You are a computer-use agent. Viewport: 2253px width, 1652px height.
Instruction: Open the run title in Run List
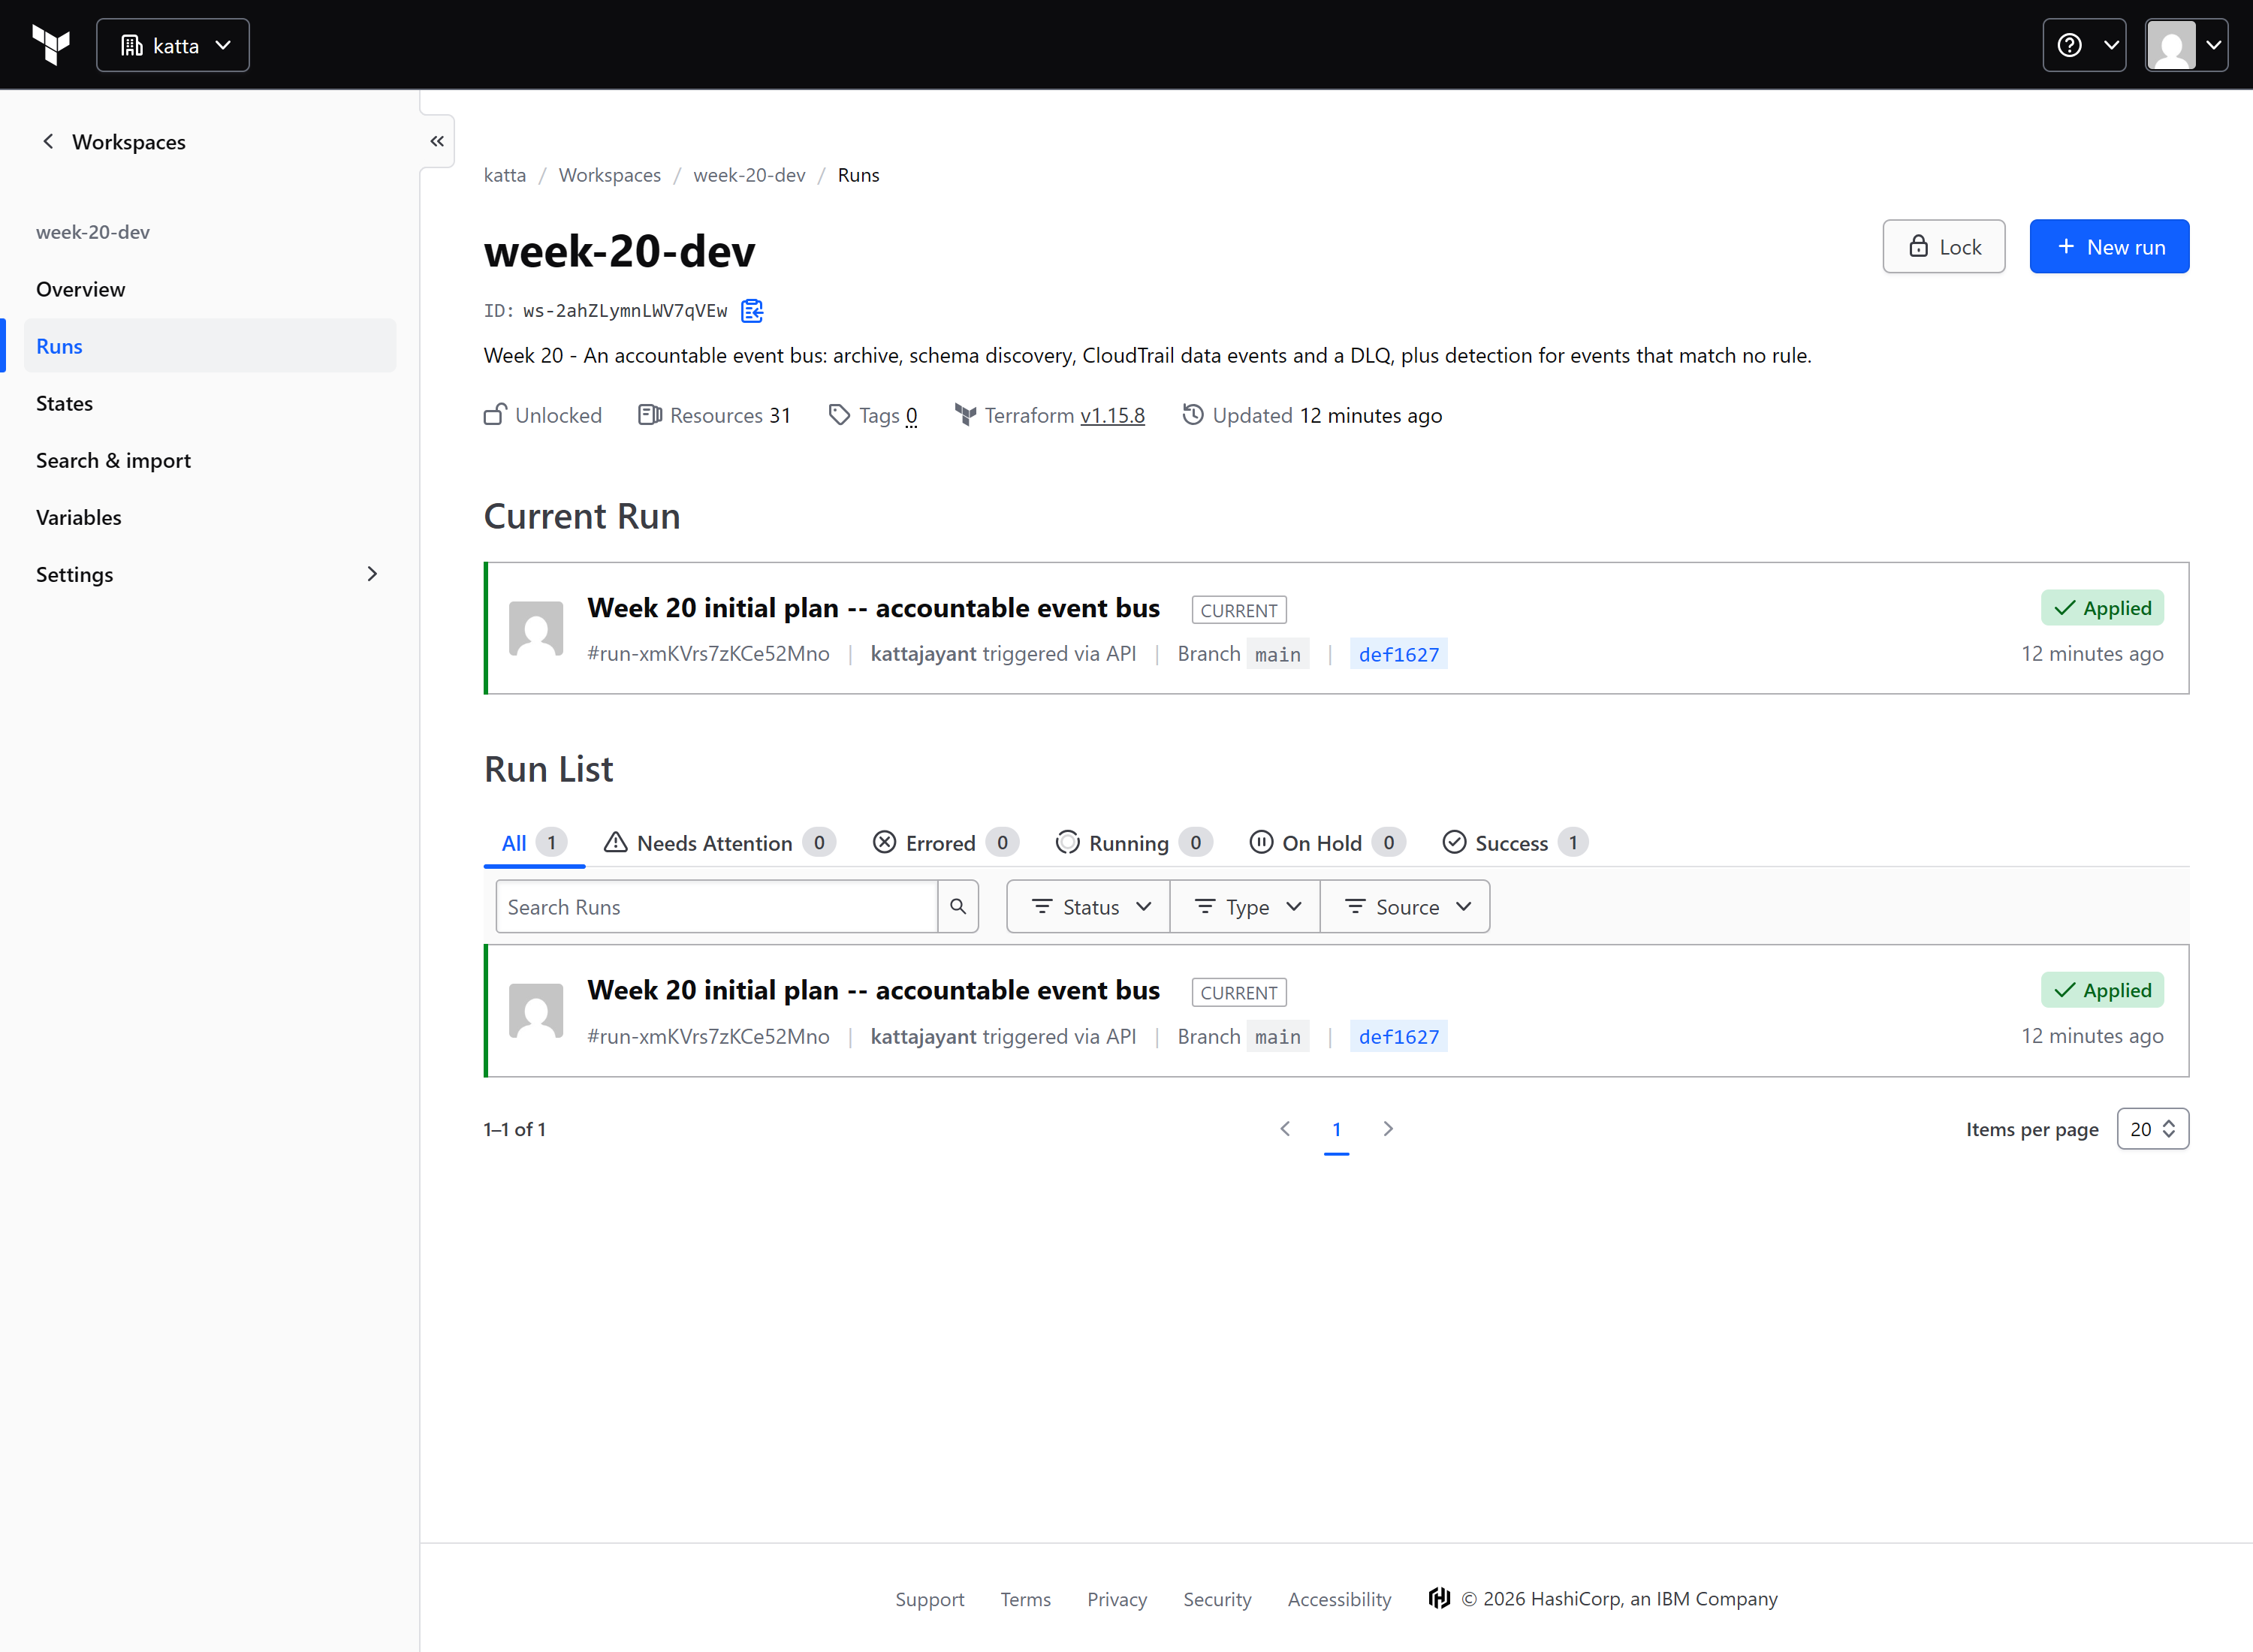[x=873, y=990]
